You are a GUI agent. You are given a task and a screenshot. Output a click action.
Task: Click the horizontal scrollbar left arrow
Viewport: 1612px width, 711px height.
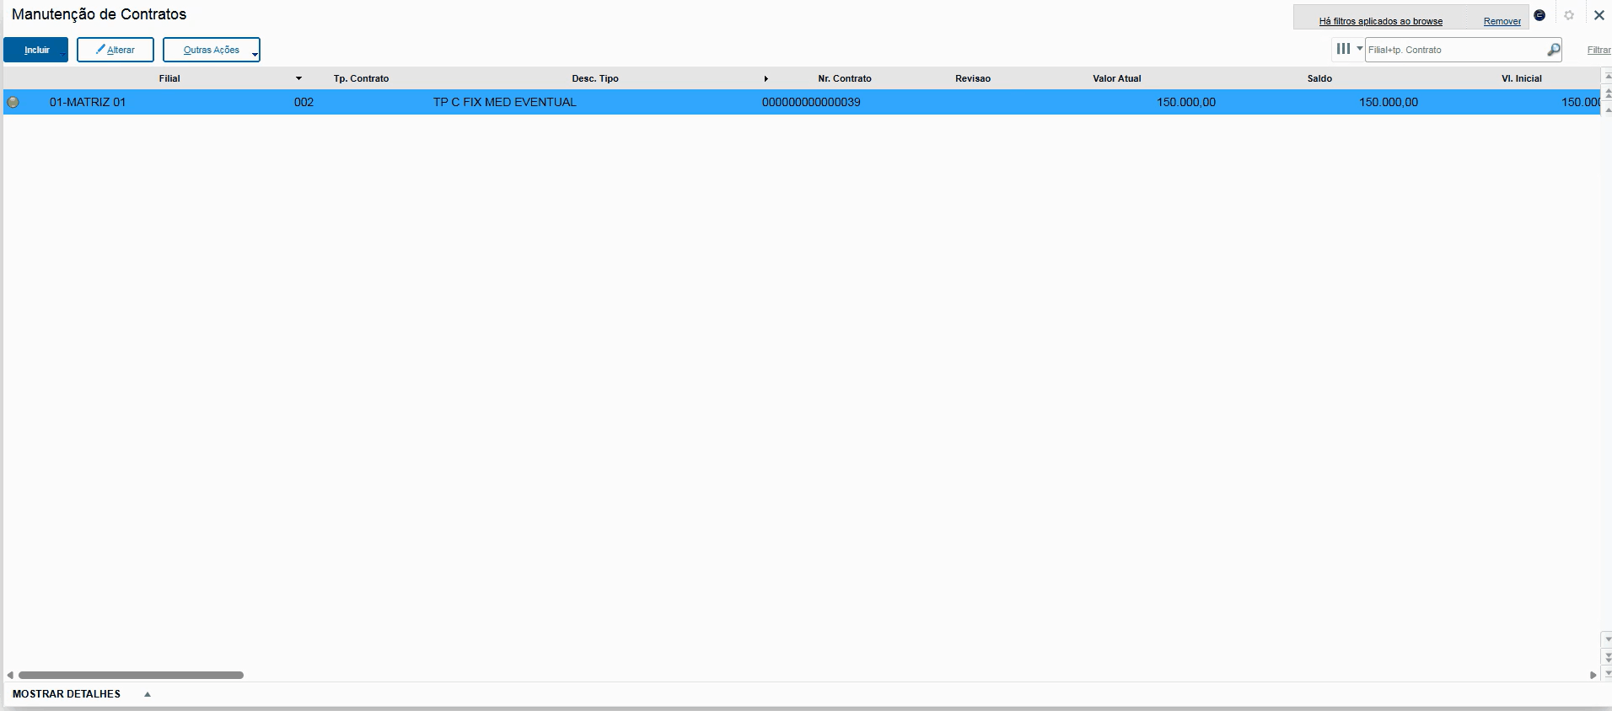pyautogui.click(x=10, y=675)
